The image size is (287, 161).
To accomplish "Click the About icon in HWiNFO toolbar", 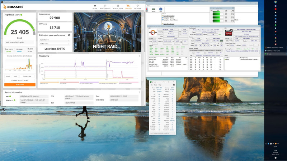I will click(161, 10).
